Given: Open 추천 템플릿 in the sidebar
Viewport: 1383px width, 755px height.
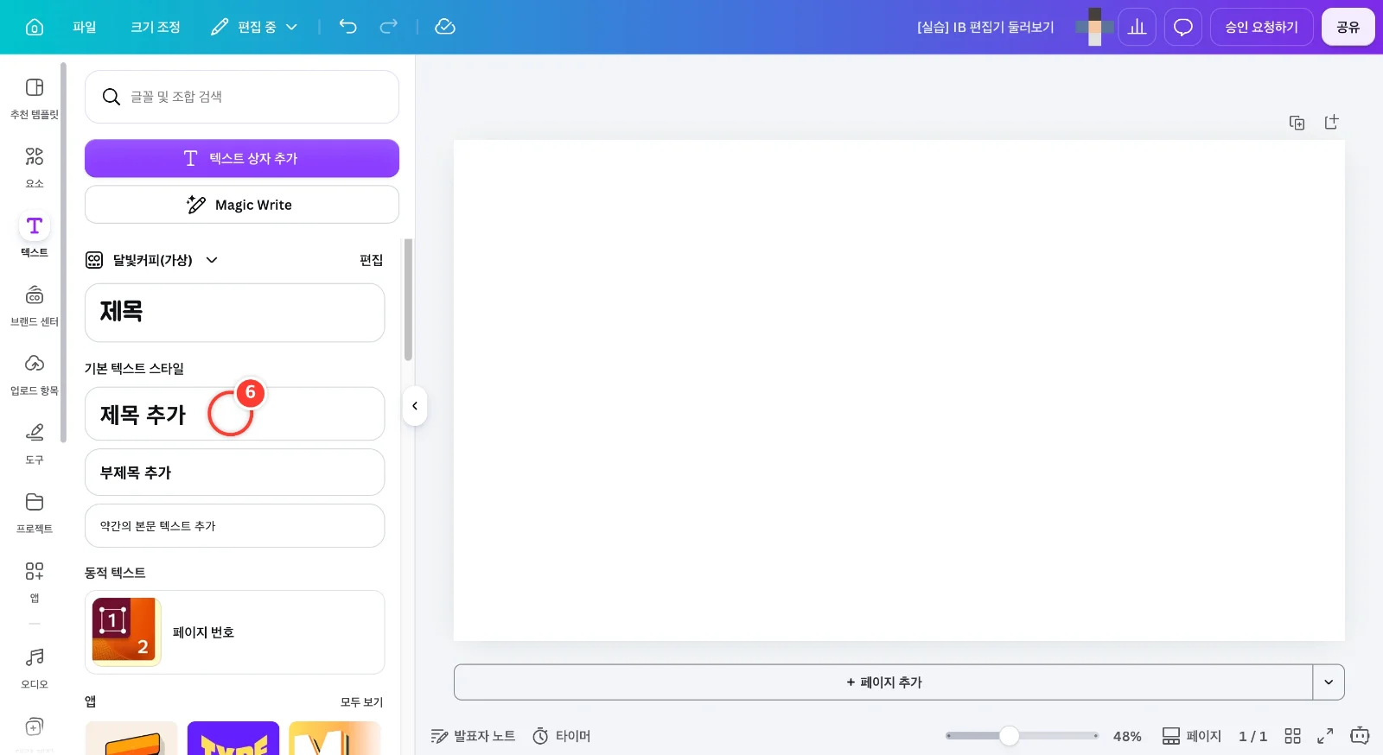Looking at the screenshot, I should tap(35, 98).
